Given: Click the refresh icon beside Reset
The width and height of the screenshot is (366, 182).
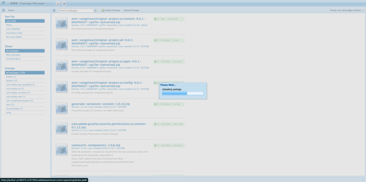Looking at the screenshot, I should click(x=4, y=10).
